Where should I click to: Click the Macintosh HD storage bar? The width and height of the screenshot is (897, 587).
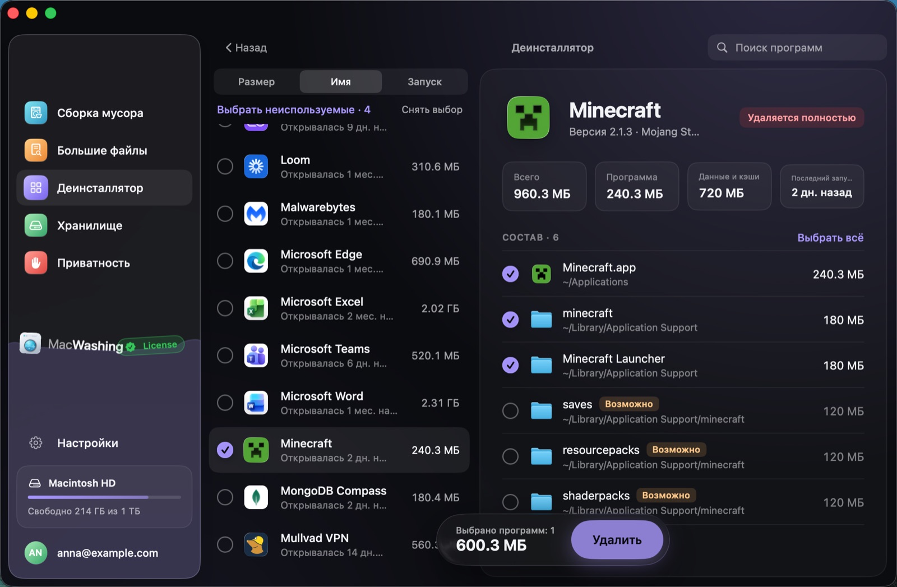104,497
